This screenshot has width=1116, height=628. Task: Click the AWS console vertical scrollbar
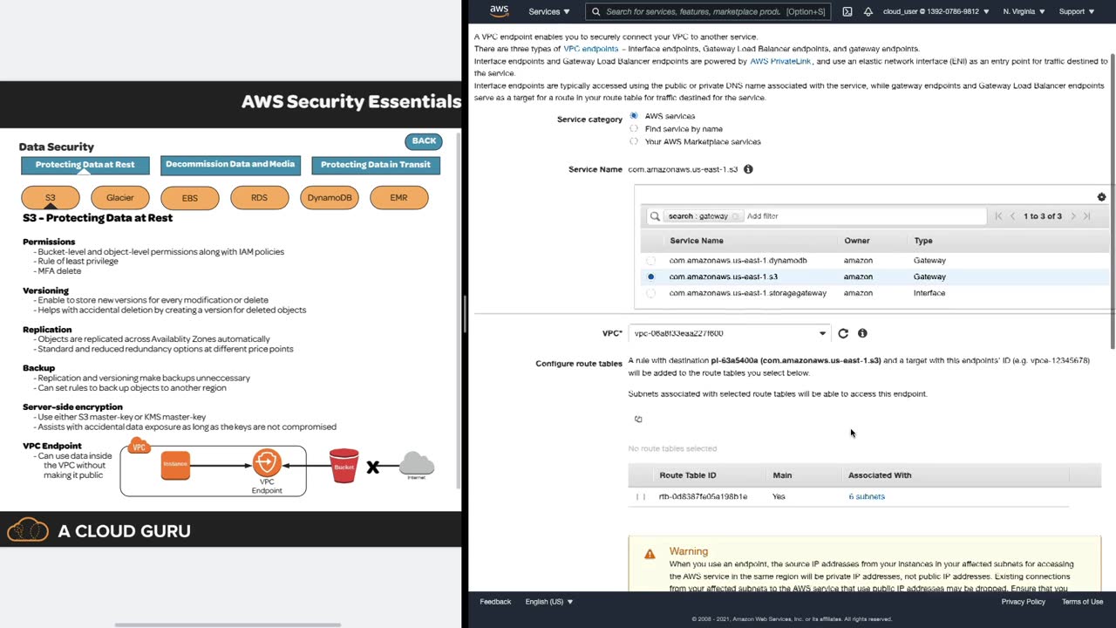tap(1113, 201)
